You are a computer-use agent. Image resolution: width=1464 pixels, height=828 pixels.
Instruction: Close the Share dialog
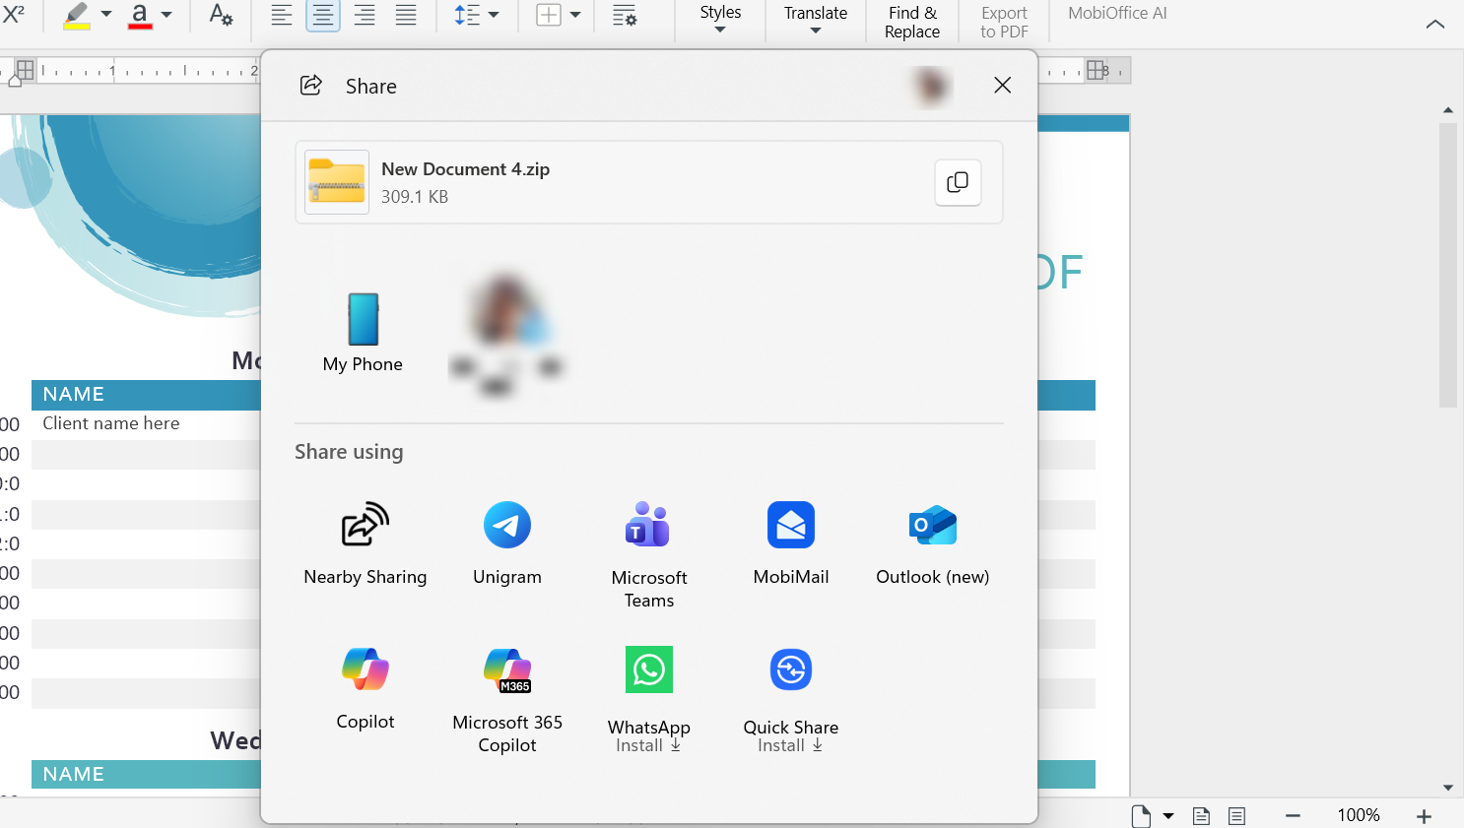coord(1003,86)
